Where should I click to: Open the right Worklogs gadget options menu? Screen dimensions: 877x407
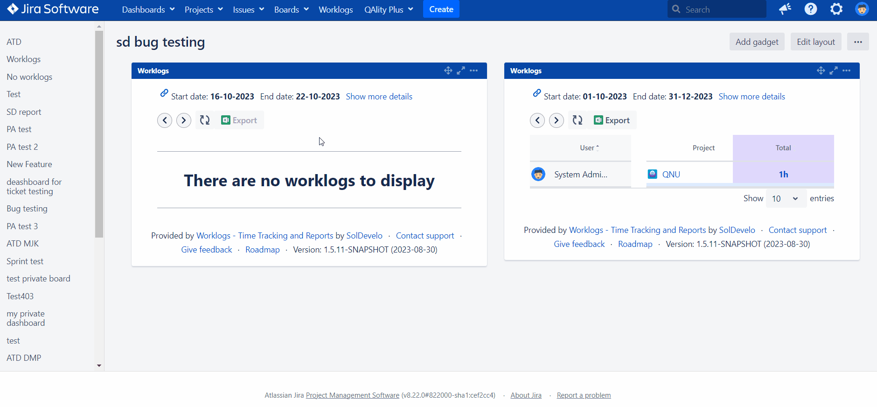[x=847, y=70]
